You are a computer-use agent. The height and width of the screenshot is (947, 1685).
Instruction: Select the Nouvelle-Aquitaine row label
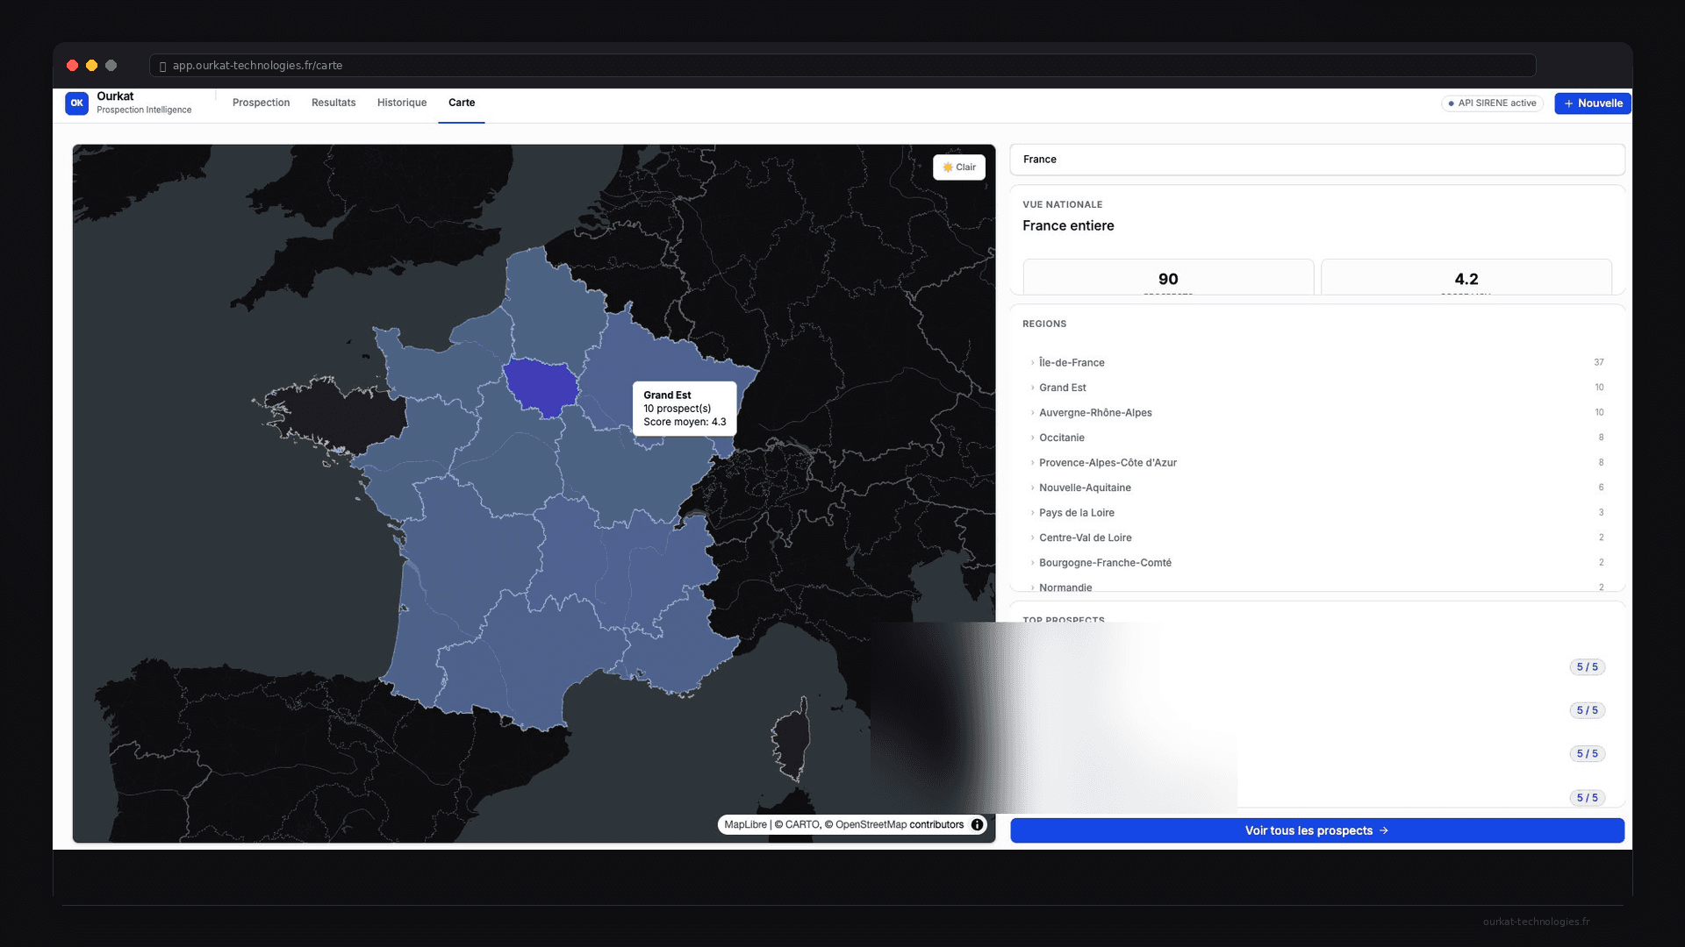point(1085,488)
